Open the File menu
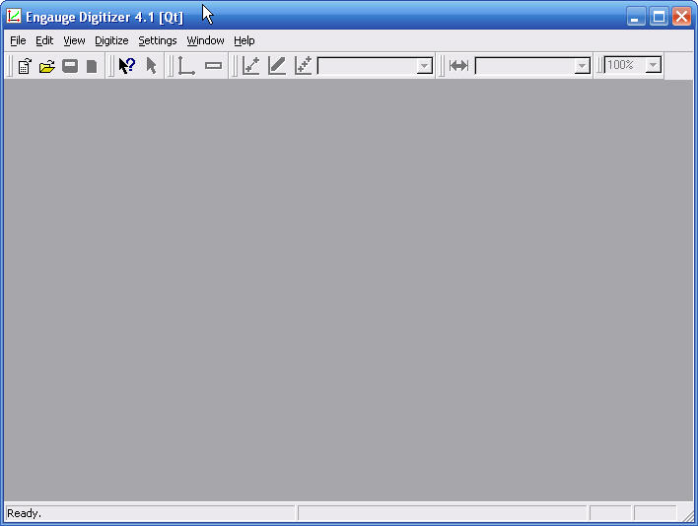Image resolution: width=698 pixels, height=526 pixels. click(x=18, y=40)
